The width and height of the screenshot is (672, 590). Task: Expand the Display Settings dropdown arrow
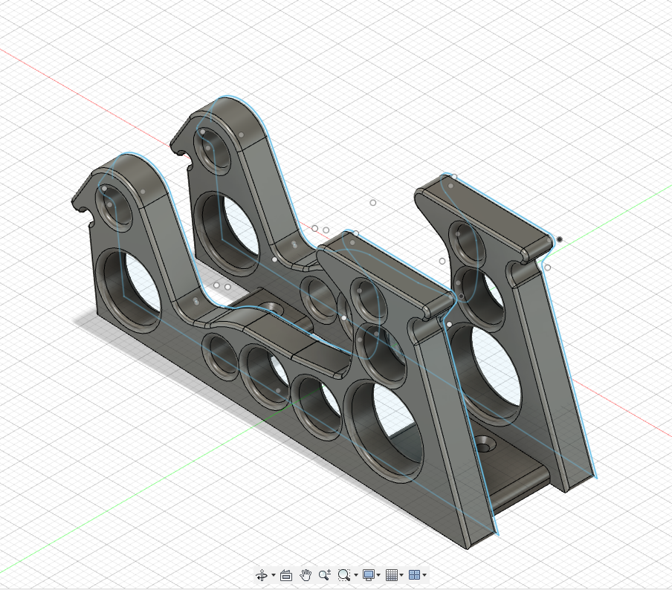pos(378,576)
